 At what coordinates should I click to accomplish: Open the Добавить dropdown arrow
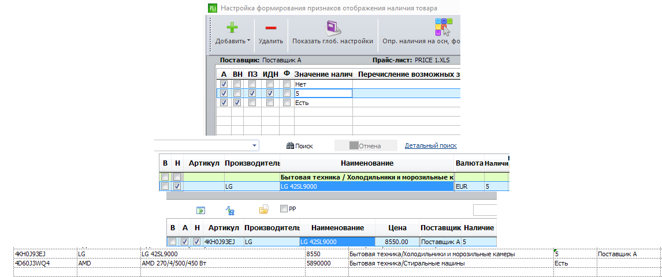(248, 41)
